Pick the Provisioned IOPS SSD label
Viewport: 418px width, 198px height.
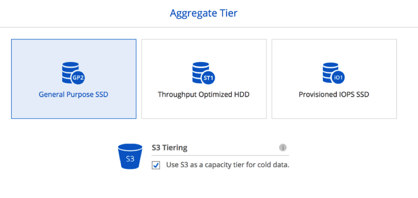[x=334, y=95]
